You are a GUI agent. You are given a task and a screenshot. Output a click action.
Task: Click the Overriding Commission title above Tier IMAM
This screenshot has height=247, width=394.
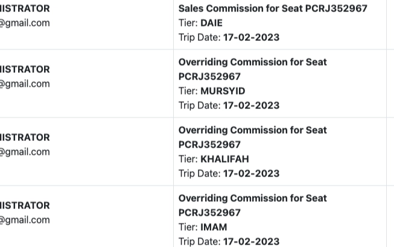click(252, 205)
